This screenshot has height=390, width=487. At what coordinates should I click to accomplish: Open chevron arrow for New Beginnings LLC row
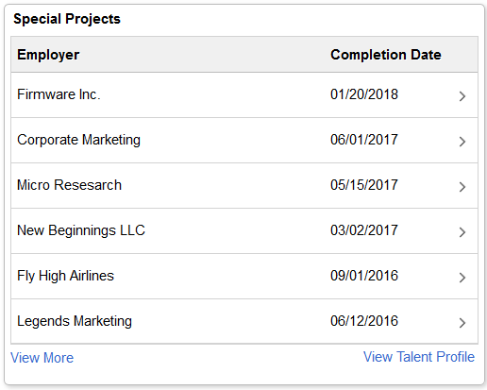(x=462, y=232)
